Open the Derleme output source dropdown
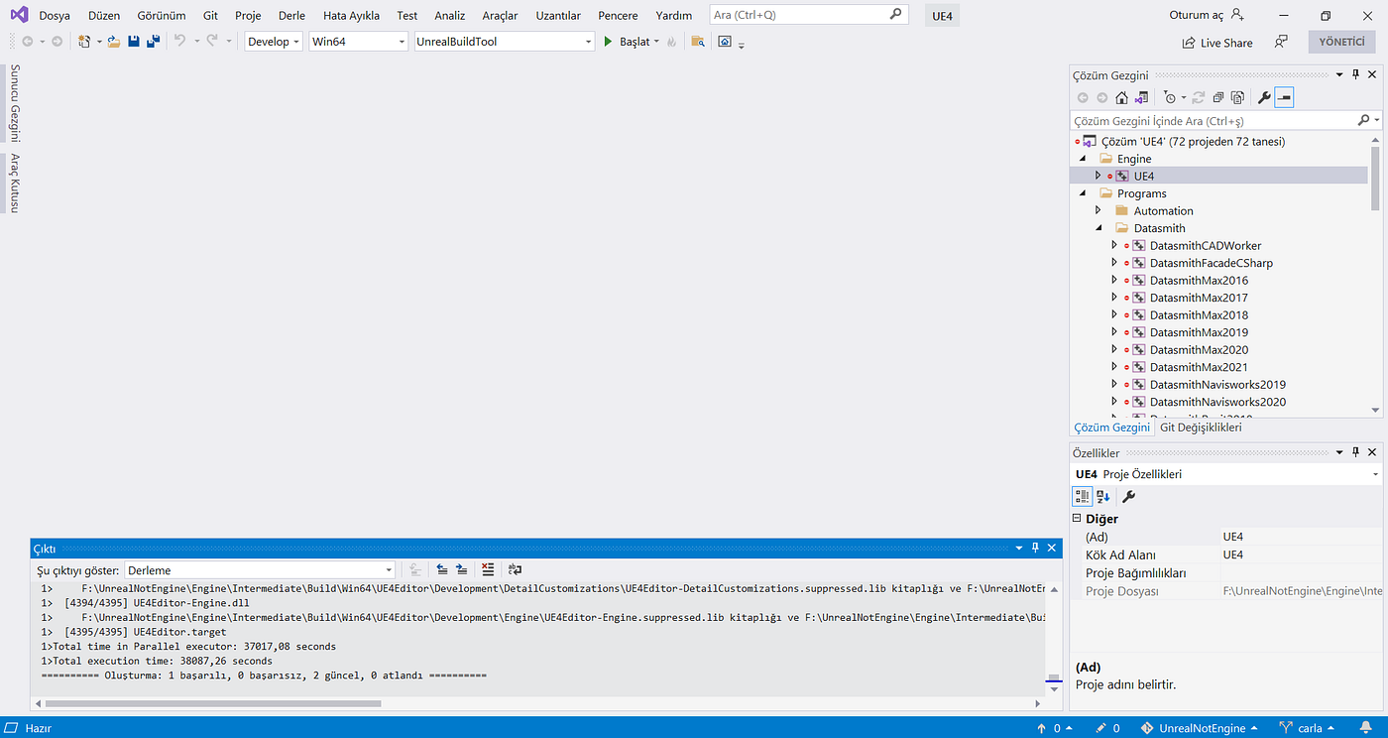The image size is (1388, 738). coord(260,570)
